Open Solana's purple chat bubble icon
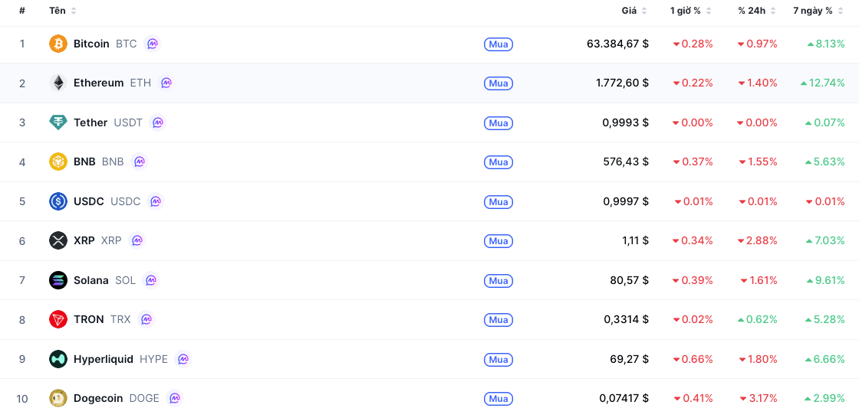 click(151, 280)
